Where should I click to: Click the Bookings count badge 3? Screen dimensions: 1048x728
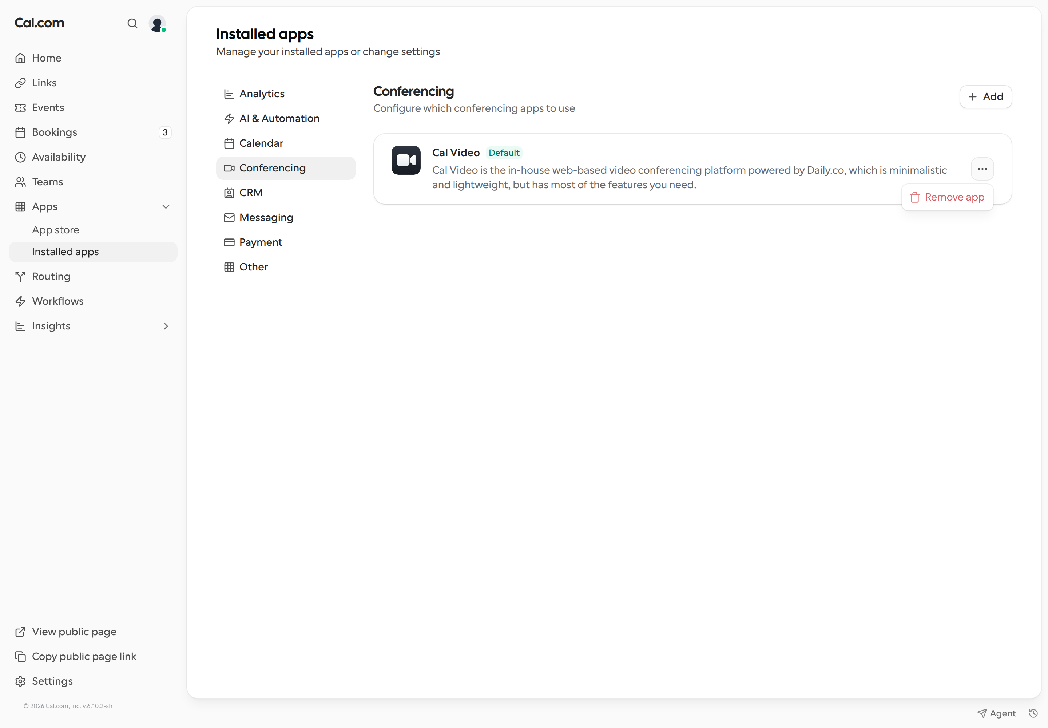pos(165,132)
